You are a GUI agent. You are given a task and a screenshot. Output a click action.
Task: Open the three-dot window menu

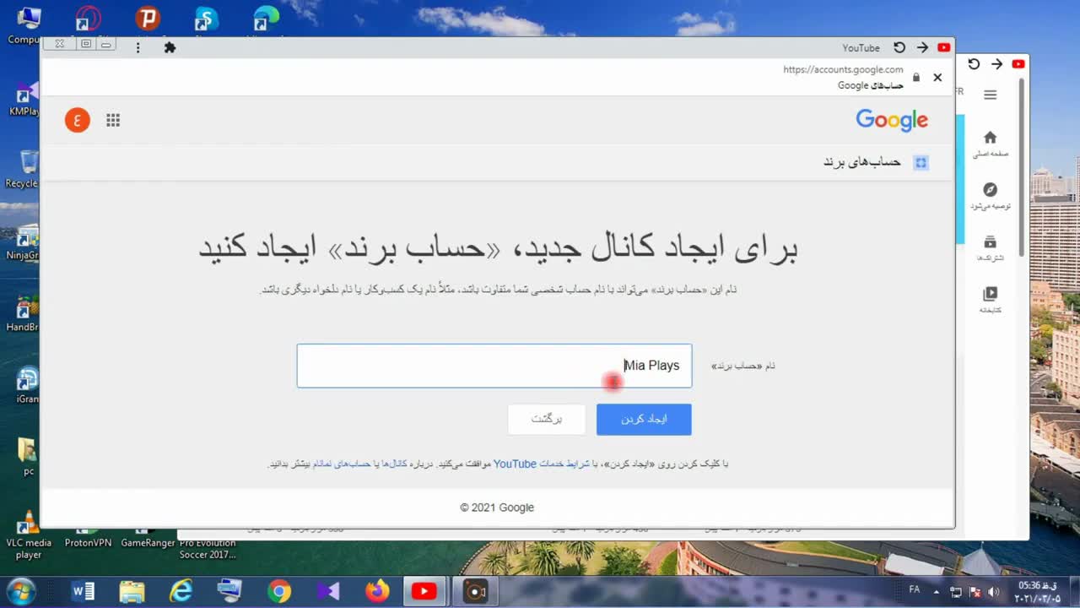[x=138, y=47]
